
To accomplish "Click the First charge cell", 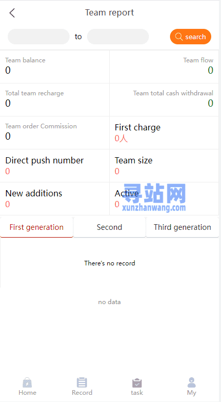I will click(164, 133).
